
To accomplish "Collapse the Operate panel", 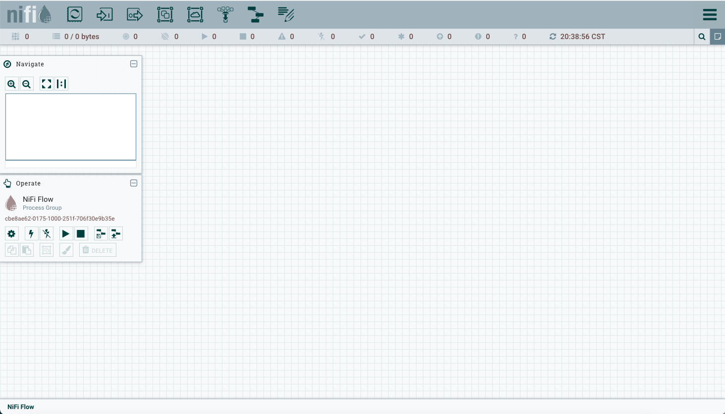I will pyautogui.click(x=134, y=183).
